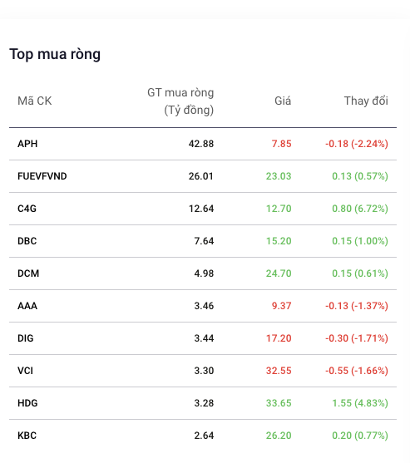Sort by Giá column header
The image size is (410, 463).
point(283,101)
